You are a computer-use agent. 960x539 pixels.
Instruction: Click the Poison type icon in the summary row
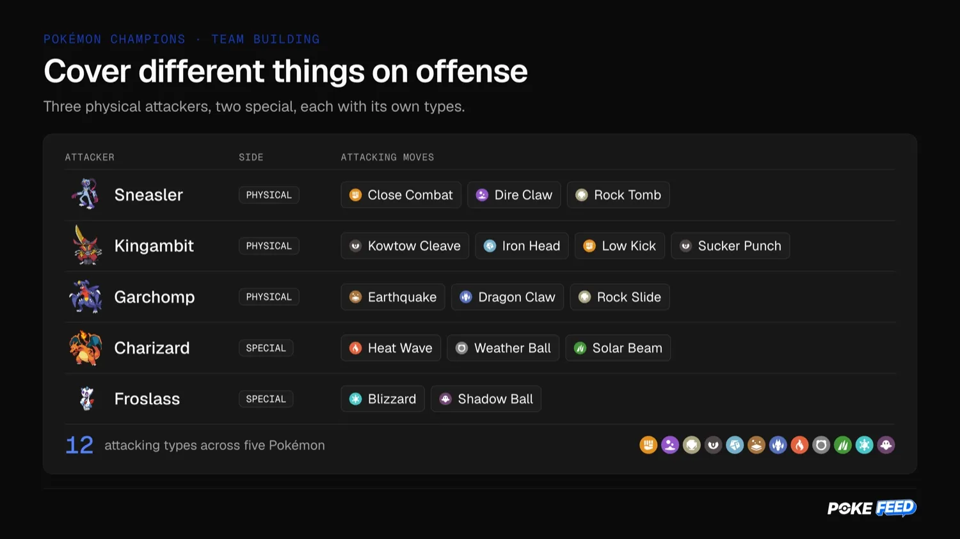pyautogui.click(x=670, y=445)
